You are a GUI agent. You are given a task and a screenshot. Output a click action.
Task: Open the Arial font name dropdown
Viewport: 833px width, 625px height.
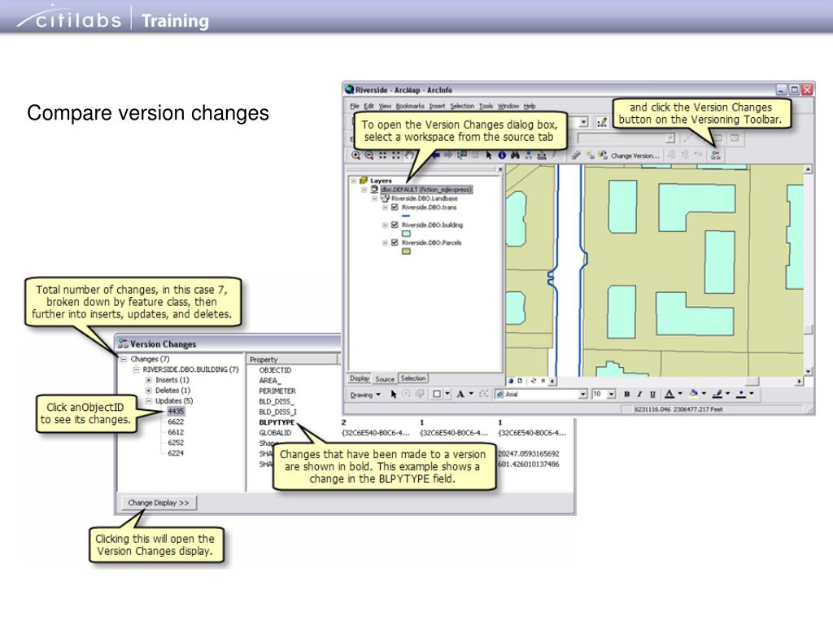coord(583,394)
